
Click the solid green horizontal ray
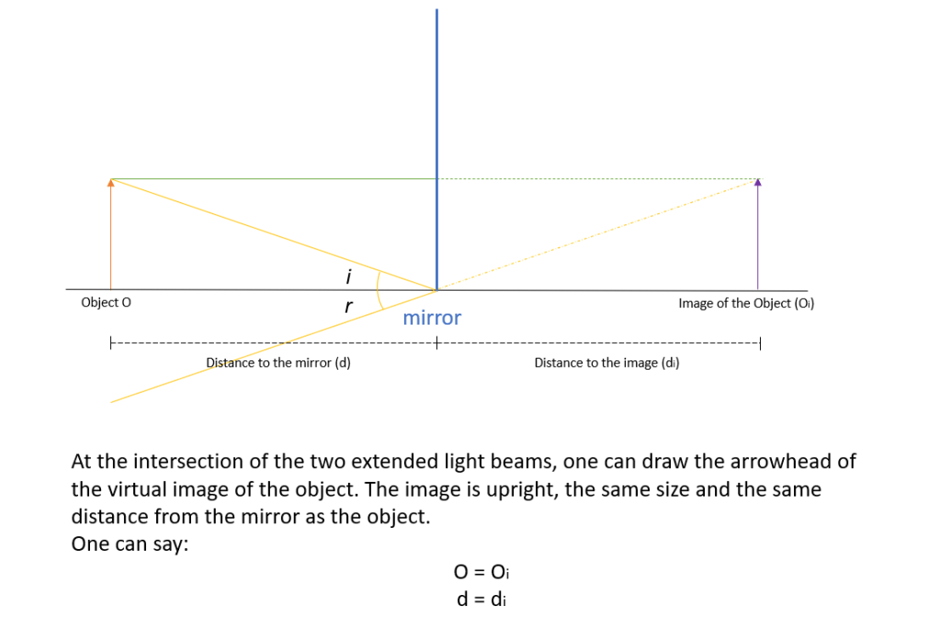pyautogui.click(x=276, y=179)
